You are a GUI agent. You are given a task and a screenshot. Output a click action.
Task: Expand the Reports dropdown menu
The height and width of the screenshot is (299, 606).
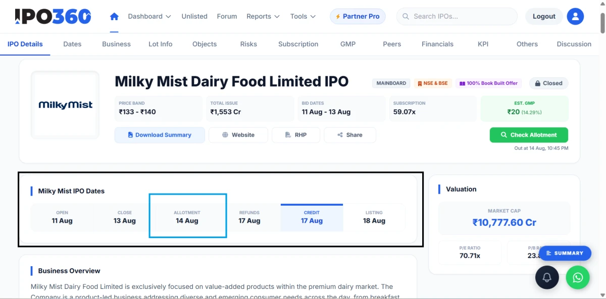coord(263,16)
